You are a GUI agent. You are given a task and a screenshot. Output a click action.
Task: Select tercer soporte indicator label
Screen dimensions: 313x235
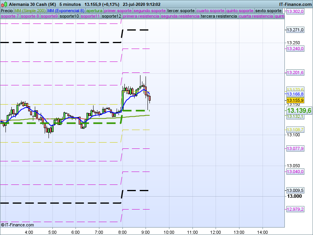pyautogui.click(x=181, y=11)
